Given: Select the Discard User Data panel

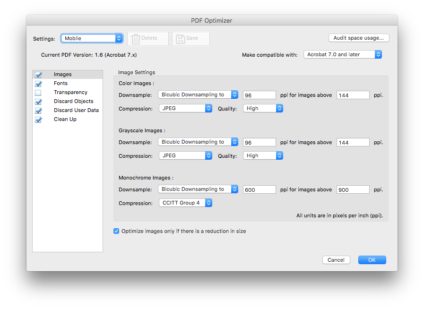Looking at the screenshot, I should tap(76, 110).
